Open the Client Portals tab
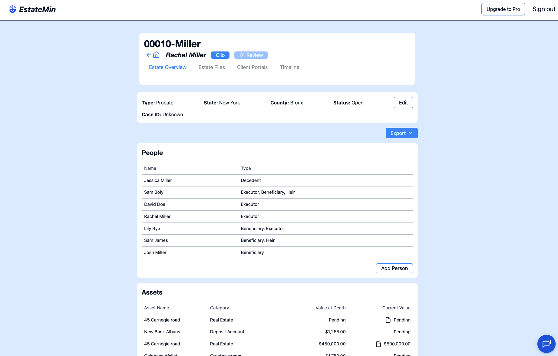558x356 pixels. [x=252, y=67]
